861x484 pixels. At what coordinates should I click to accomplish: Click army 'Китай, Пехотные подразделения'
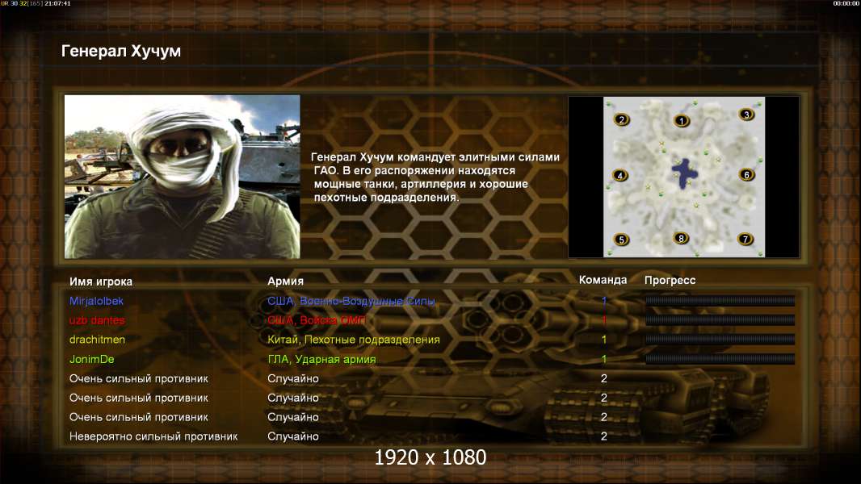click(x=354, y=340)
